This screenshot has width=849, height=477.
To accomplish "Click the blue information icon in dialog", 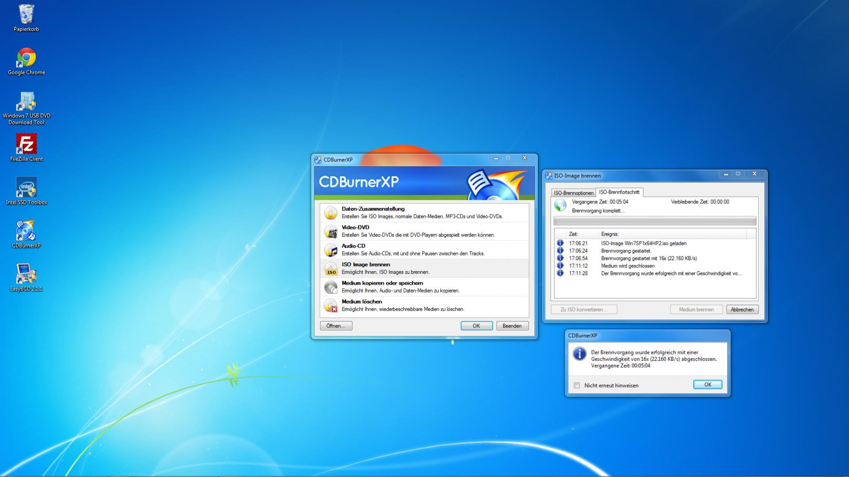I will pos(579,354).
